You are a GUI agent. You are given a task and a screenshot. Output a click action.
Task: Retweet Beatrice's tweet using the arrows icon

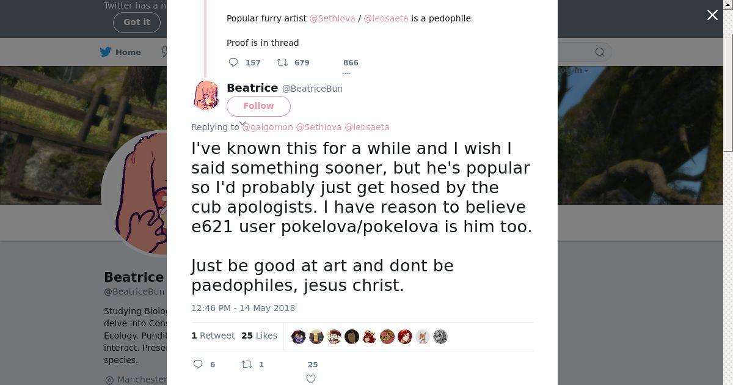(247, 364)
